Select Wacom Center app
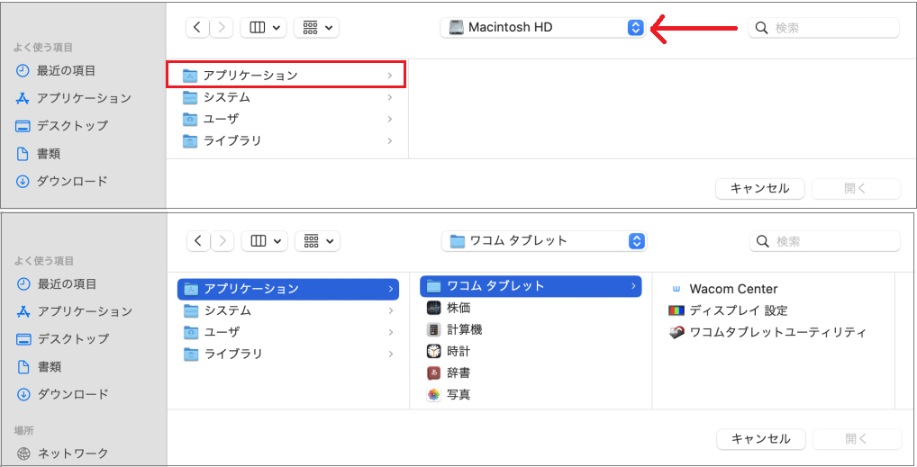This screenshot has height=467, width=917. (x=724, y=289)
